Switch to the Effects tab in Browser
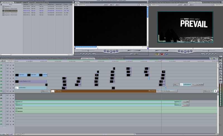Viewport: 223px width, 136px height. point(46,3)
